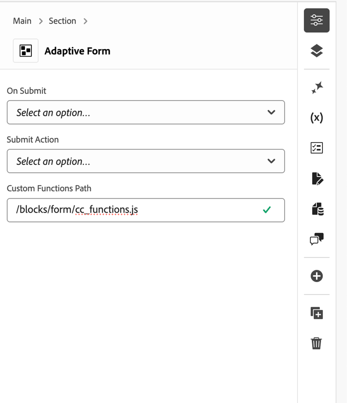Image resolution: width=347 pixels, height=403 pixels.
Task: Click the document edit pencil icon
Action: click(x=316, y=178)
